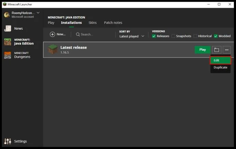
Task: Choose Duplicate from the context menu
Action: (x=221, y=68)
